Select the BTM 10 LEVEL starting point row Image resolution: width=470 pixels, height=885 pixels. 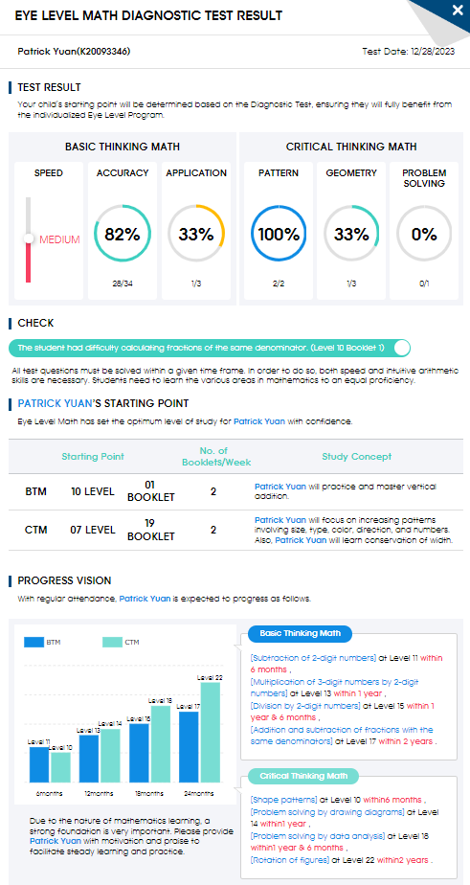pos(235,491)
